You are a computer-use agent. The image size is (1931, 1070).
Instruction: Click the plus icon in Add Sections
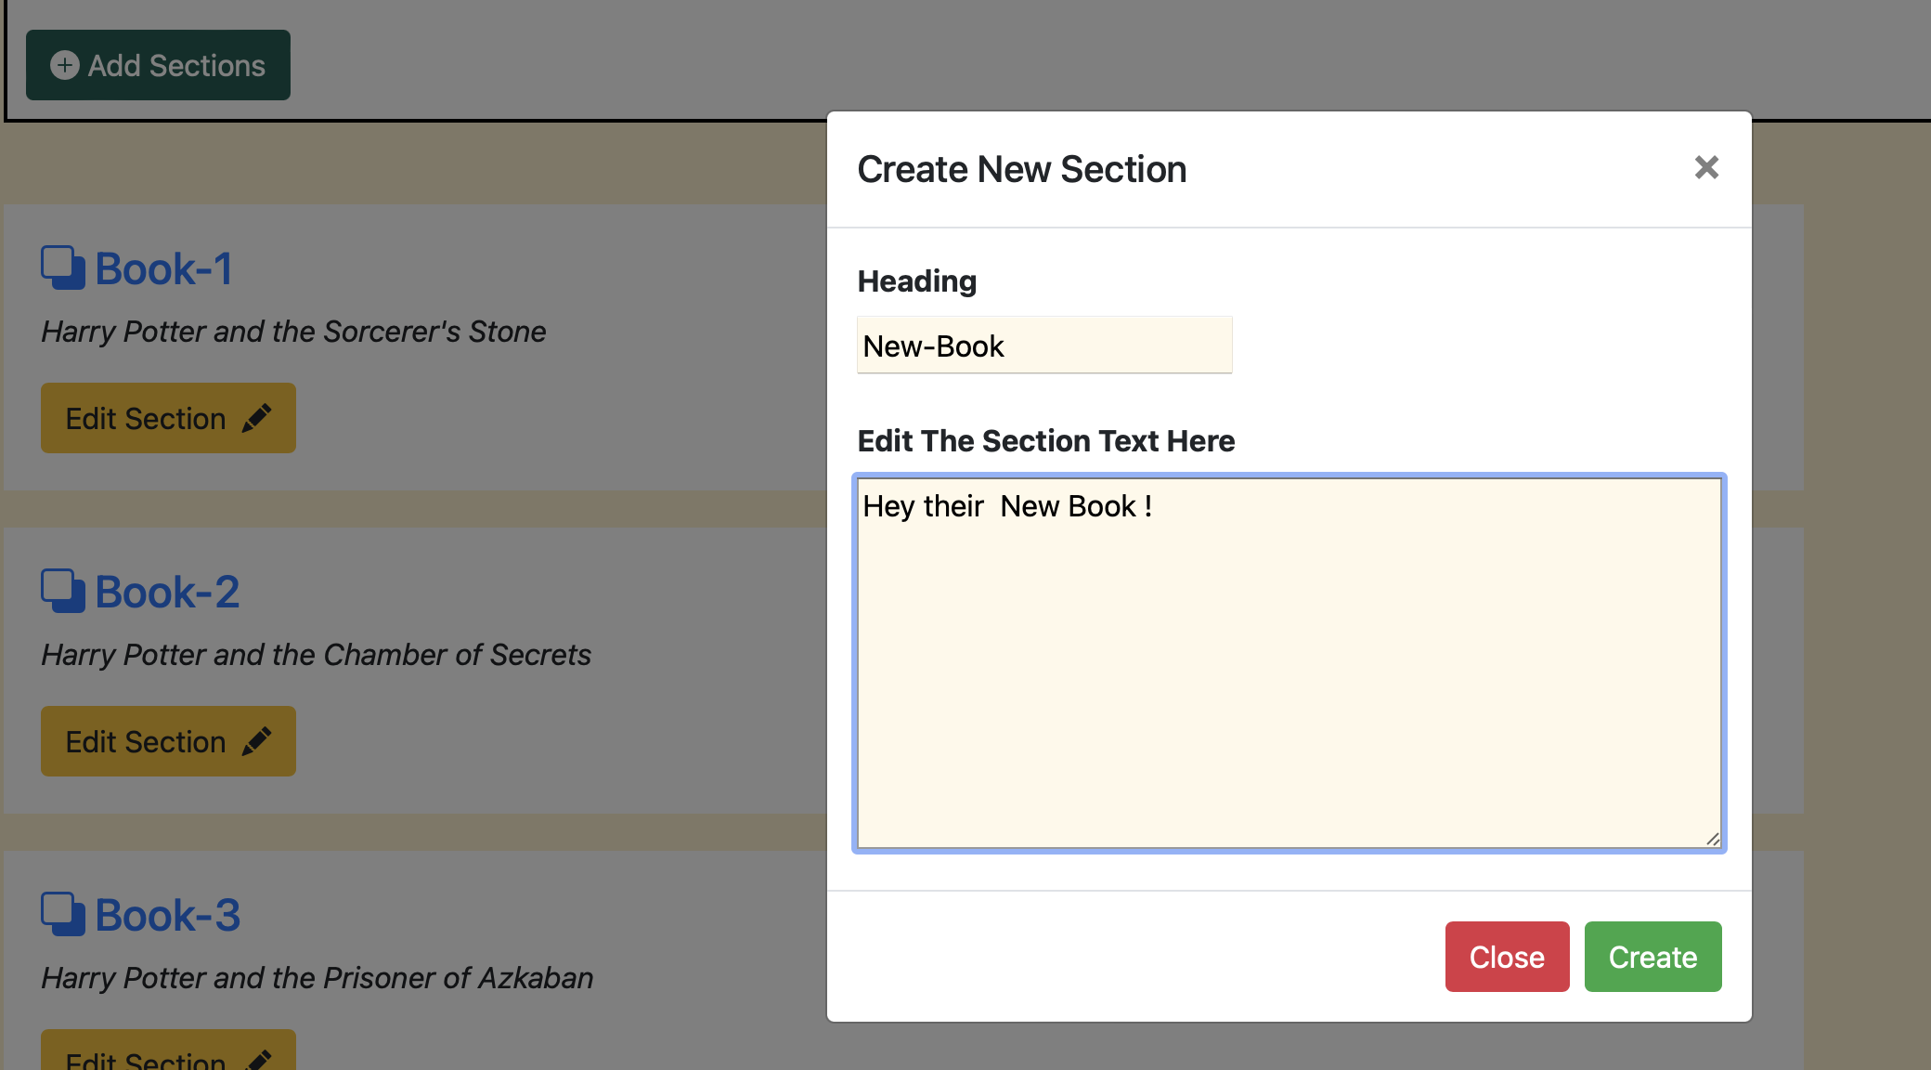point(64,65)
